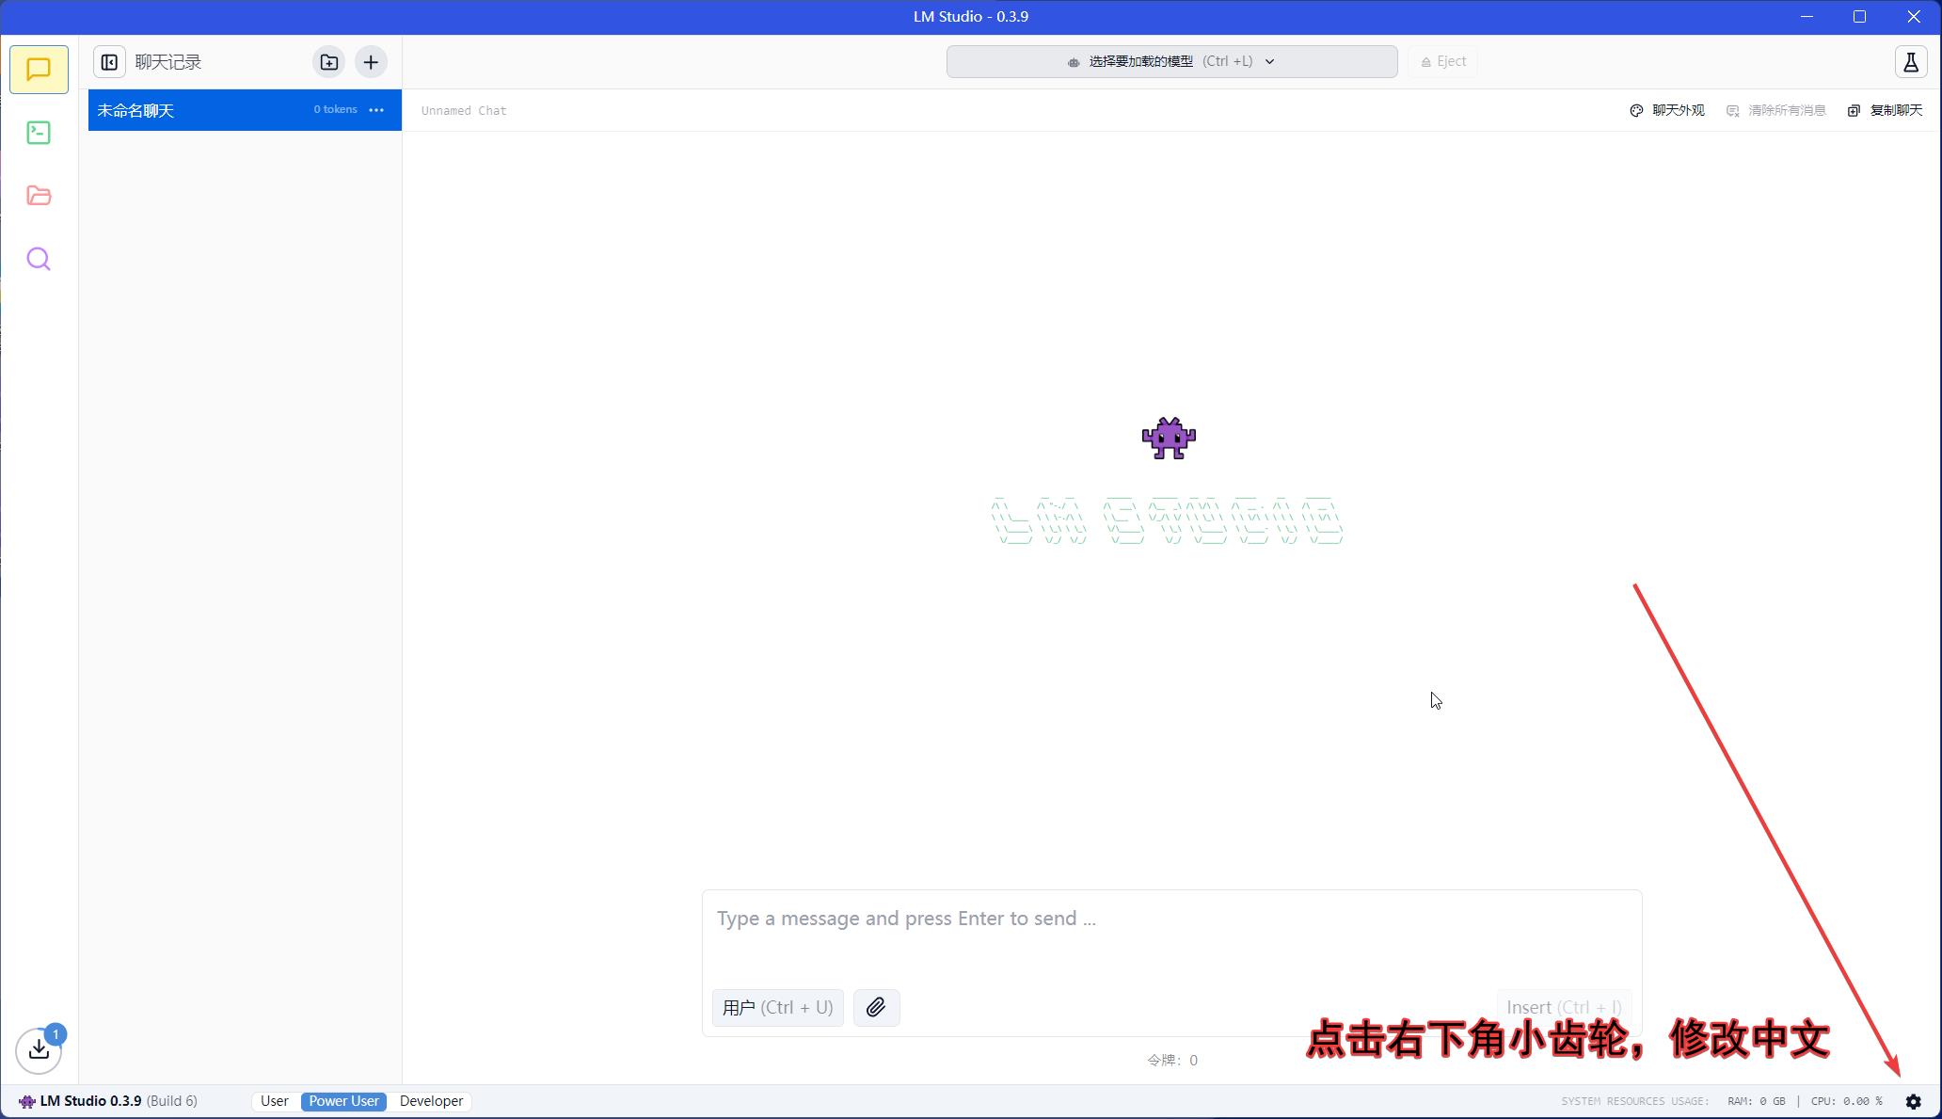
Task: Collapse the chat history sidebar panel
Action: pos(109,62)
